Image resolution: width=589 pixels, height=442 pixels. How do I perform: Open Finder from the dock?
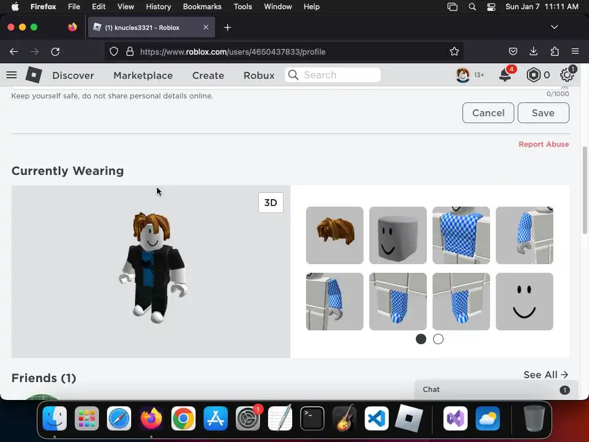pyautogui.click(x=55, y=418)
